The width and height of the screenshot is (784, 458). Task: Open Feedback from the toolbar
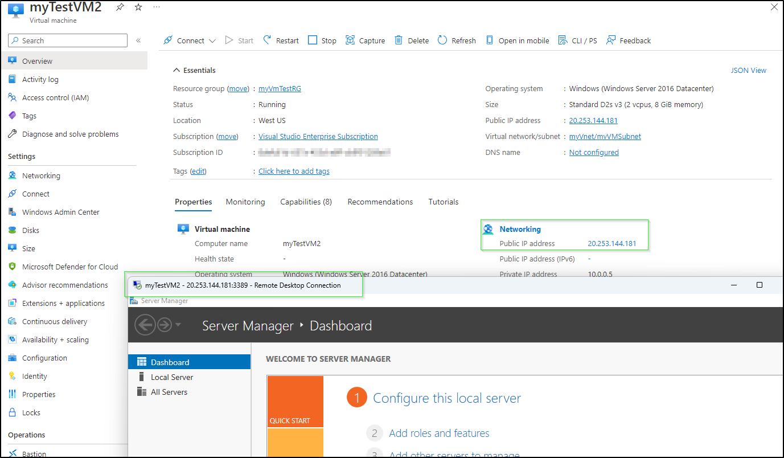coord(629,40)
